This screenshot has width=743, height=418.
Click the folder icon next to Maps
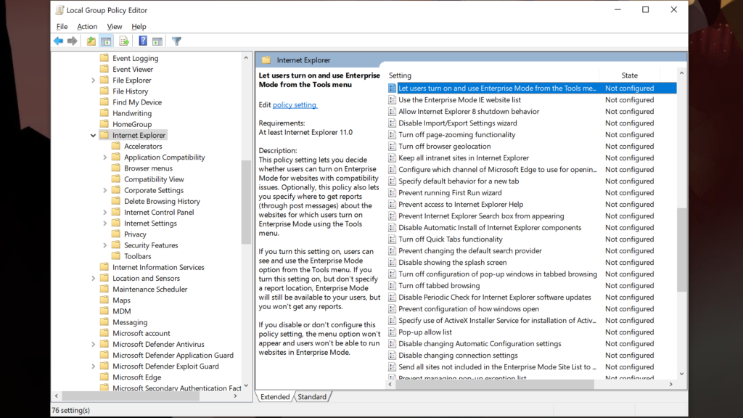[104, 300]
